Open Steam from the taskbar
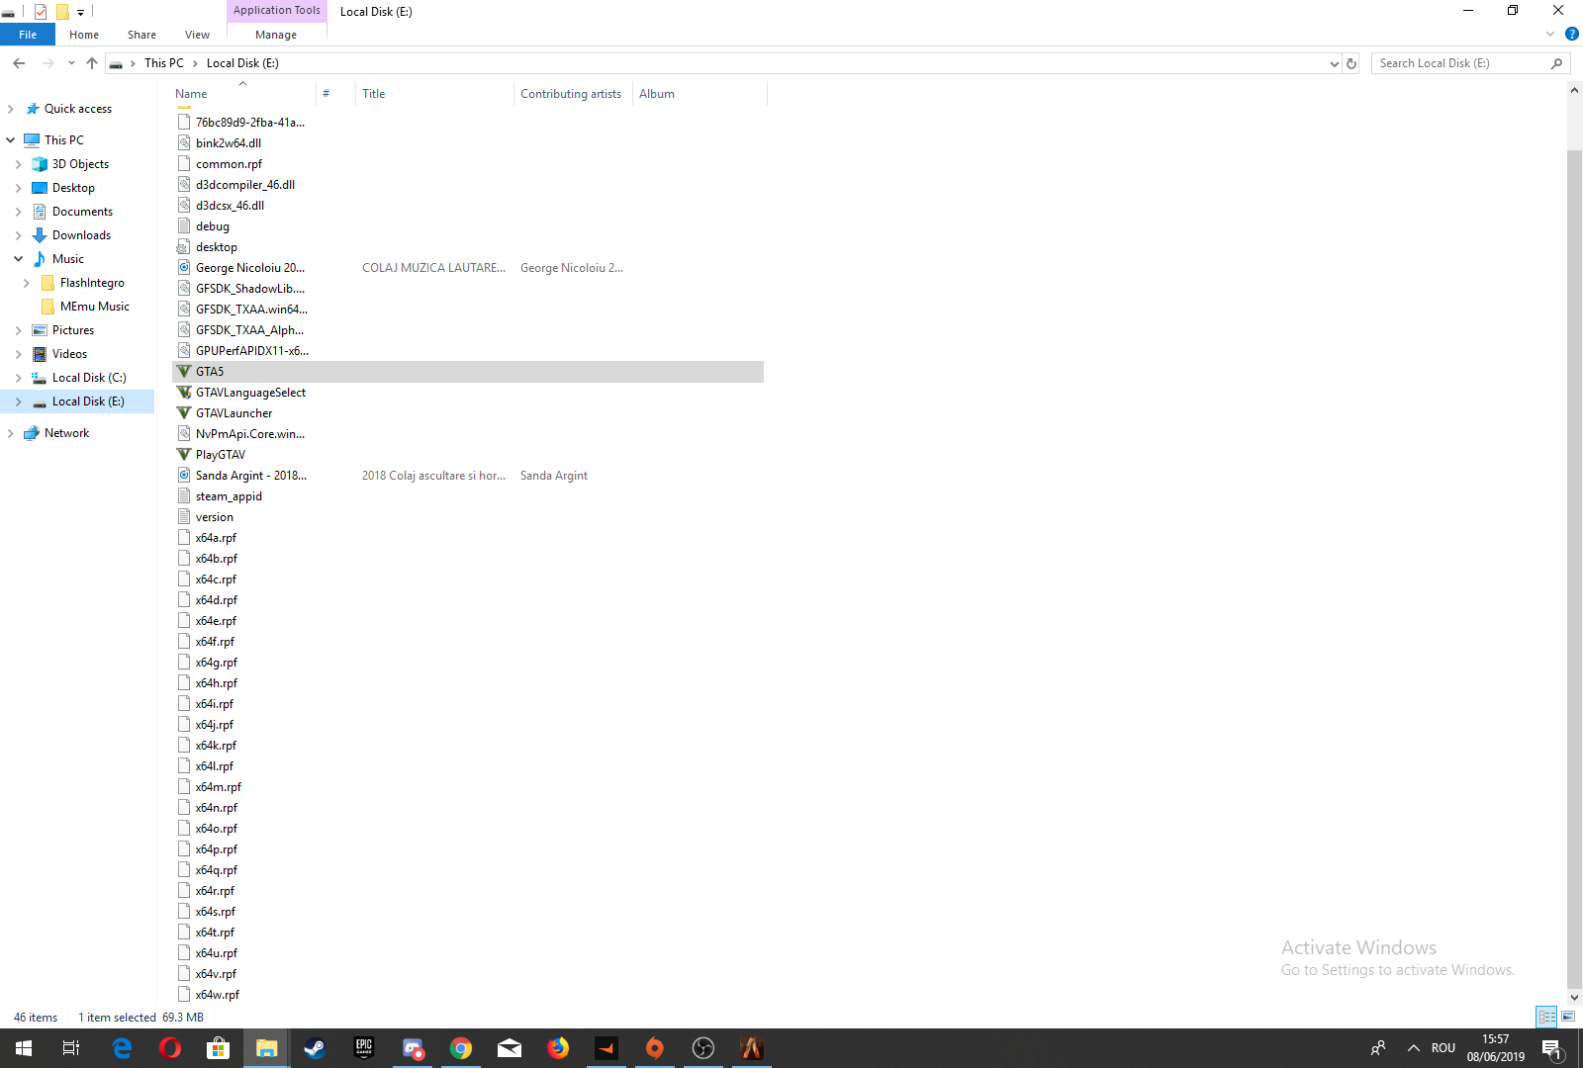The image size is (1583, 1068). tap(315, 1048)
